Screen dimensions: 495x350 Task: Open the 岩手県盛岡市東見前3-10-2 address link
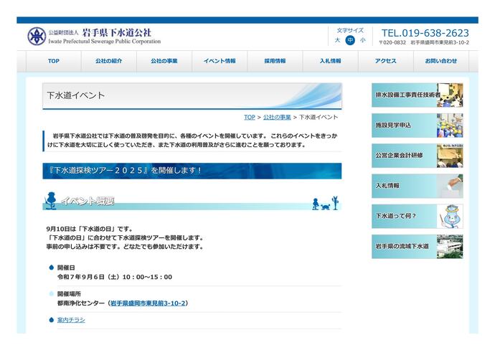148,303
